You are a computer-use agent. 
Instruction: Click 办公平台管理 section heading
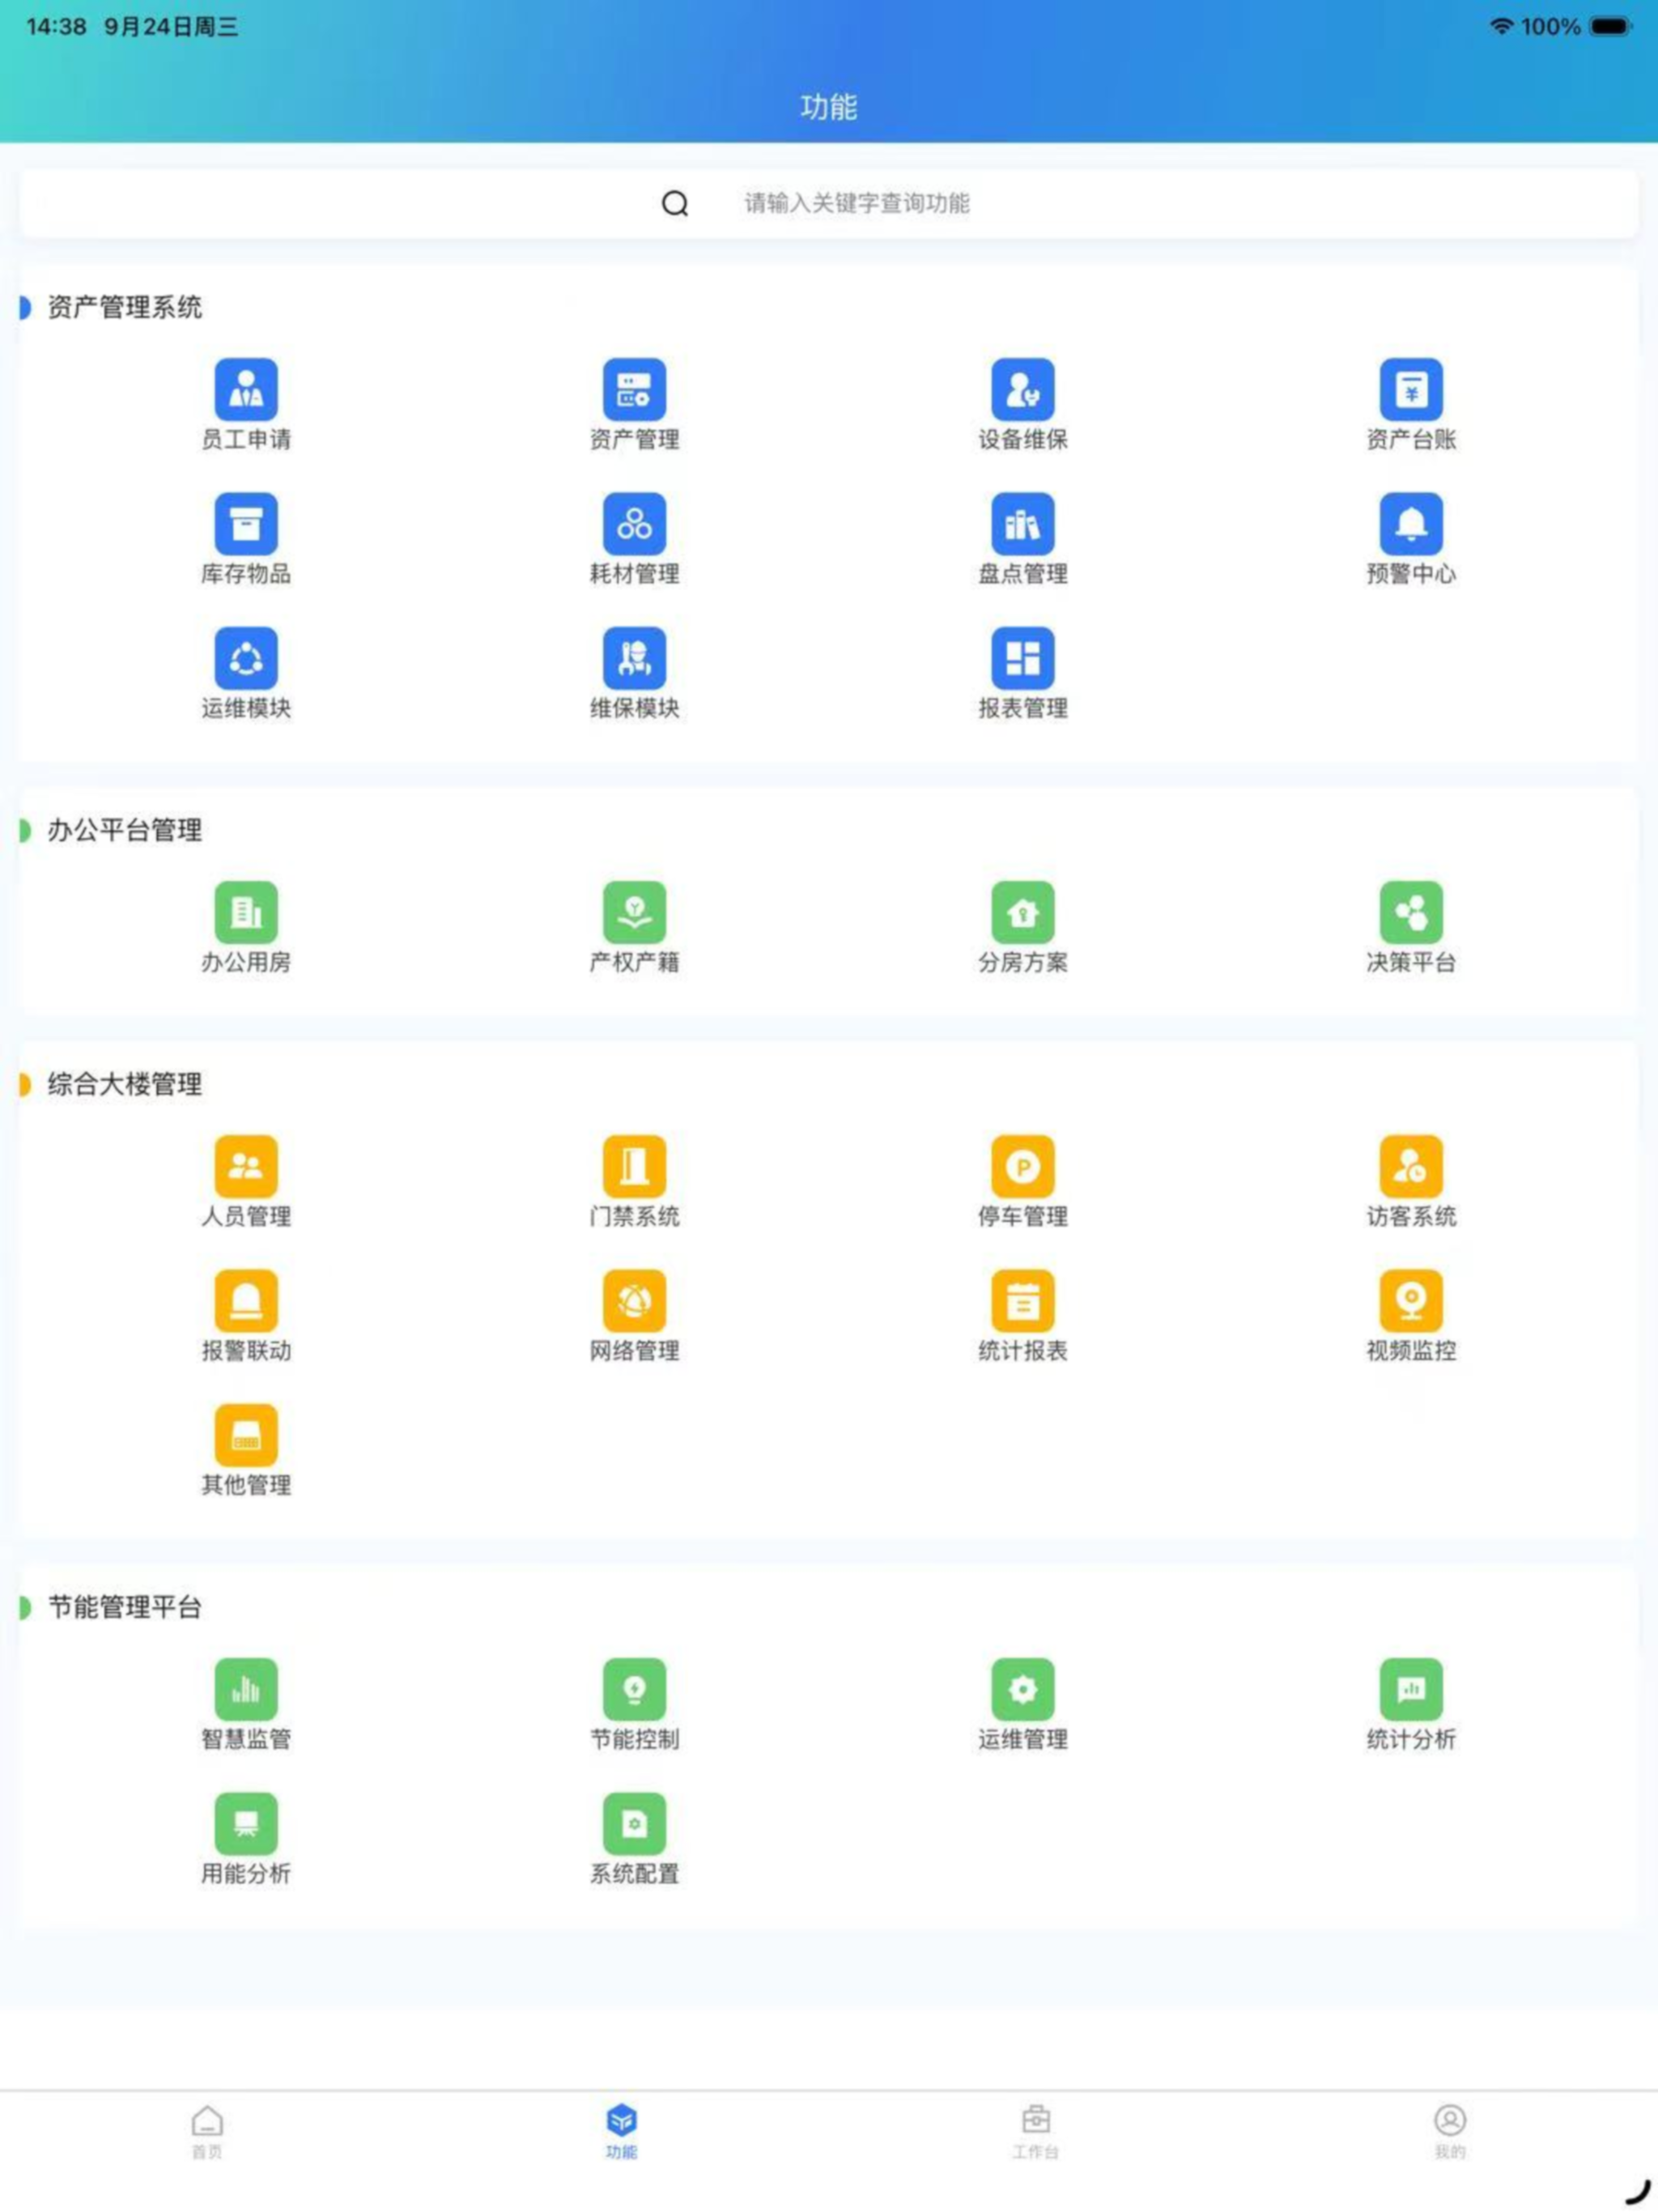point(124,830)
